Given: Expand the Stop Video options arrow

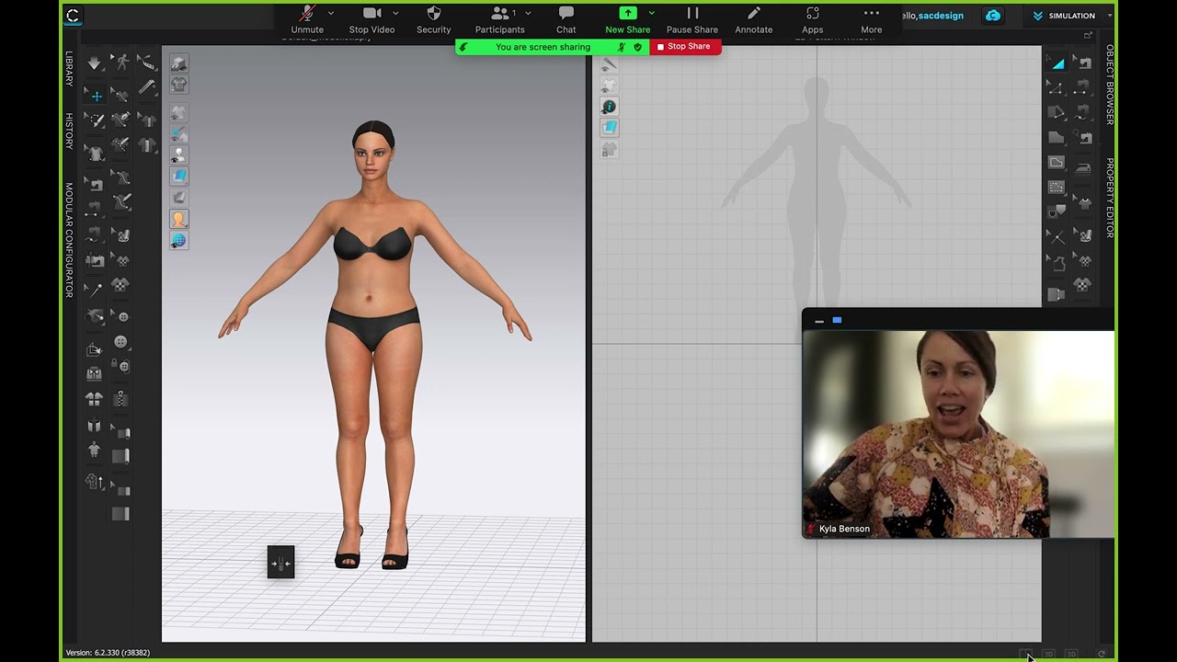Looking at the screenshot, I should tap(395, 13).
